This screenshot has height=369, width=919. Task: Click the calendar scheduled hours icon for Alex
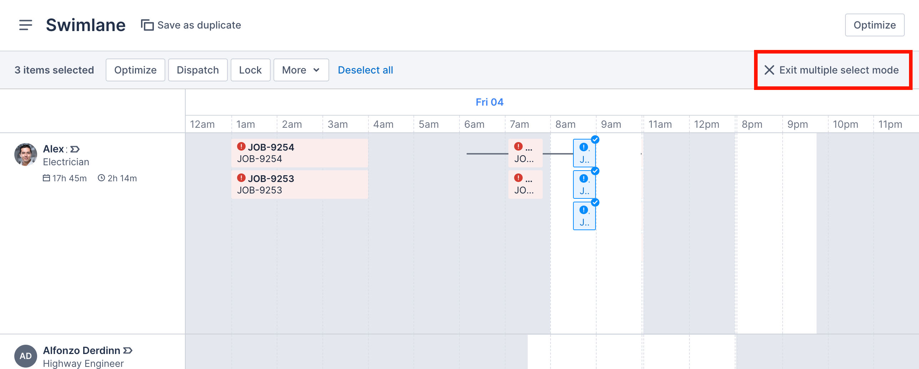click(46, 178)
